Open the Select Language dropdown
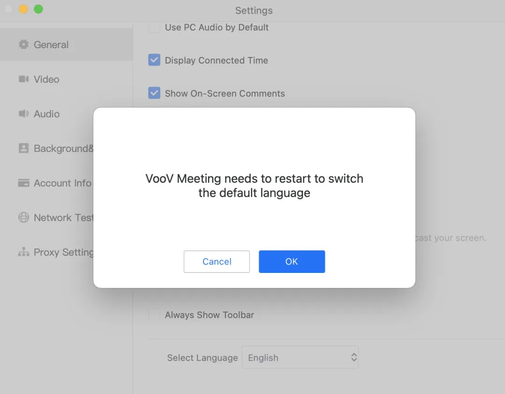The height and width of the screenshot is (394, 505). (x=300, y=357)
